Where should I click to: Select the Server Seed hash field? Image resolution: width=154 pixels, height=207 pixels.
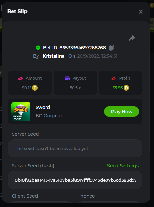tap(75, 180)
